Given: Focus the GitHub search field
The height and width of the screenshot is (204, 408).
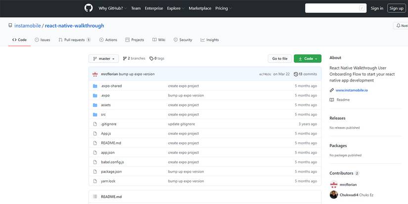Looking at the screenshot, I should (336, 8).
